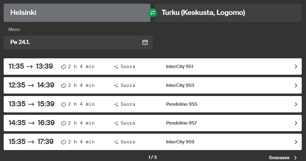This screenshot has height=161, width=306.
Task: Click the clock icon on InterCity 959 row
Action: click(63, 142)
